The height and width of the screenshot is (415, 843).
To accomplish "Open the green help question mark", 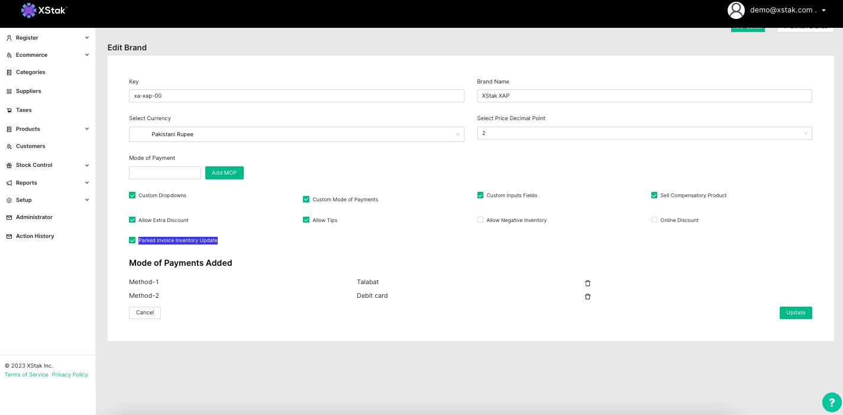I will tap(831, 402).
